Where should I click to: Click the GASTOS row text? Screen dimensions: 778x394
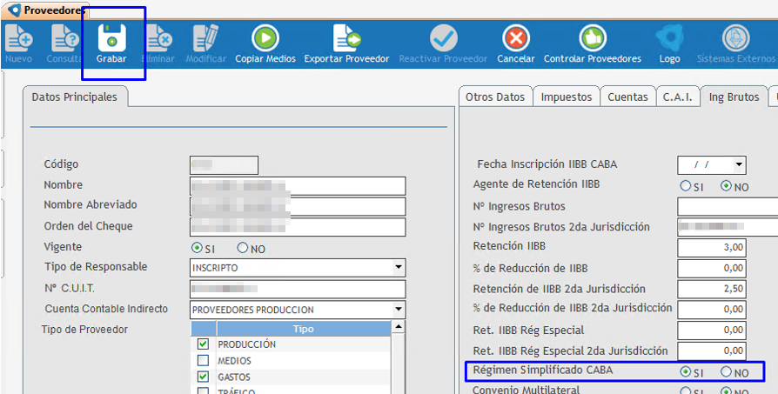tap(234, 377)
